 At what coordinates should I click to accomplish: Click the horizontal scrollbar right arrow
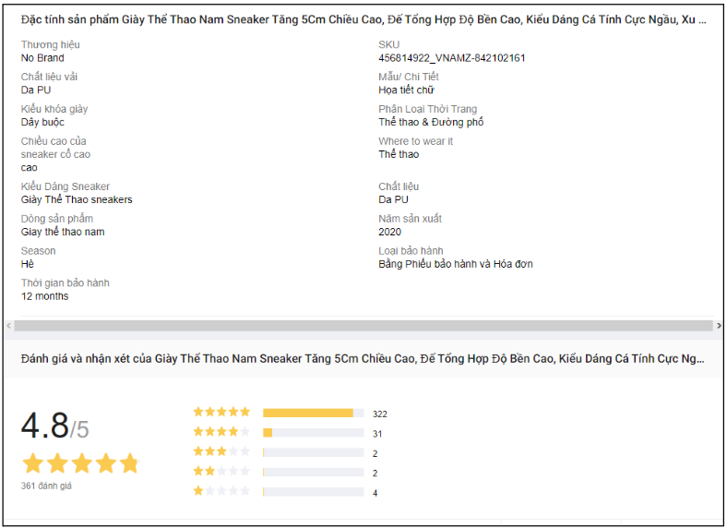click(x=719, y=326)
